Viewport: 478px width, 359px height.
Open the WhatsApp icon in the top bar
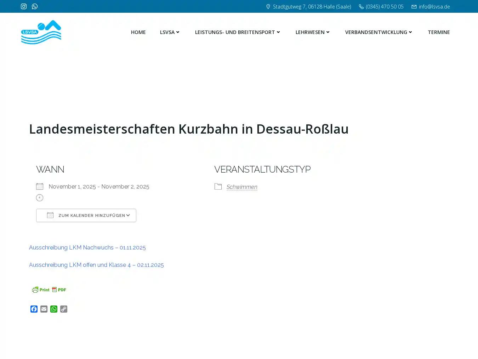[34, 6]
